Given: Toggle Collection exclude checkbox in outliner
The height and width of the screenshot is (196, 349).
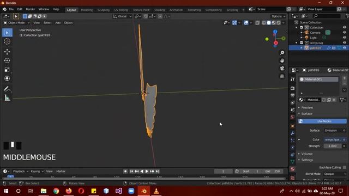Looking at the screenshot, I should 302,28.
